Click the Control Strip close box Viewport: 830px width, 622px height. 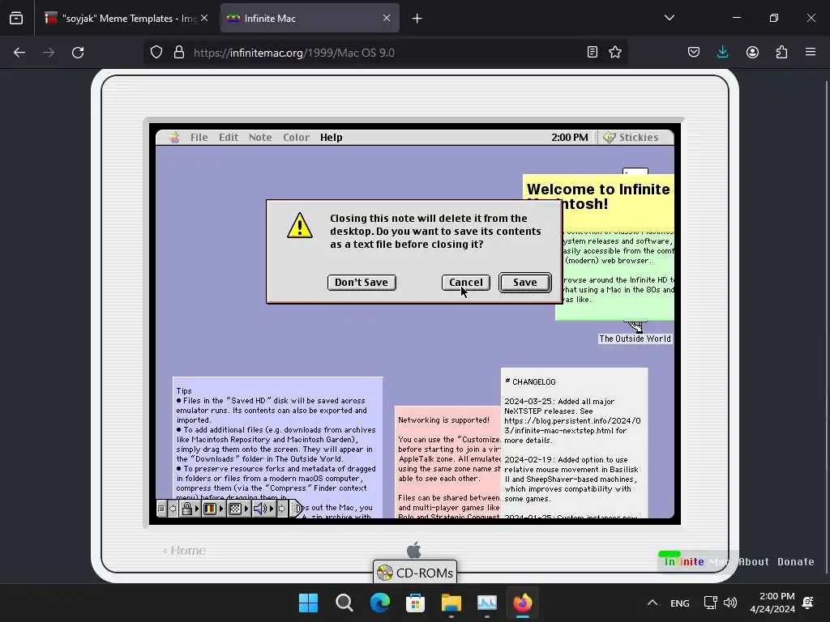pos(161,509)
